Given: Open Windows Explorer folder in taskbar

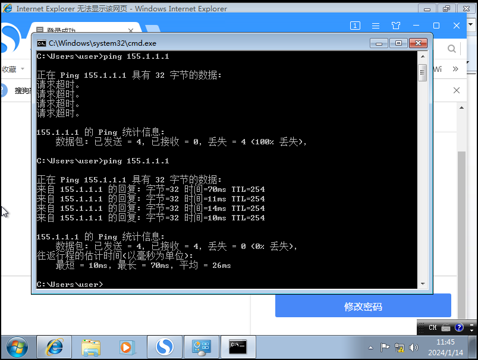Looking at the screenshot, I should point(91,347).
